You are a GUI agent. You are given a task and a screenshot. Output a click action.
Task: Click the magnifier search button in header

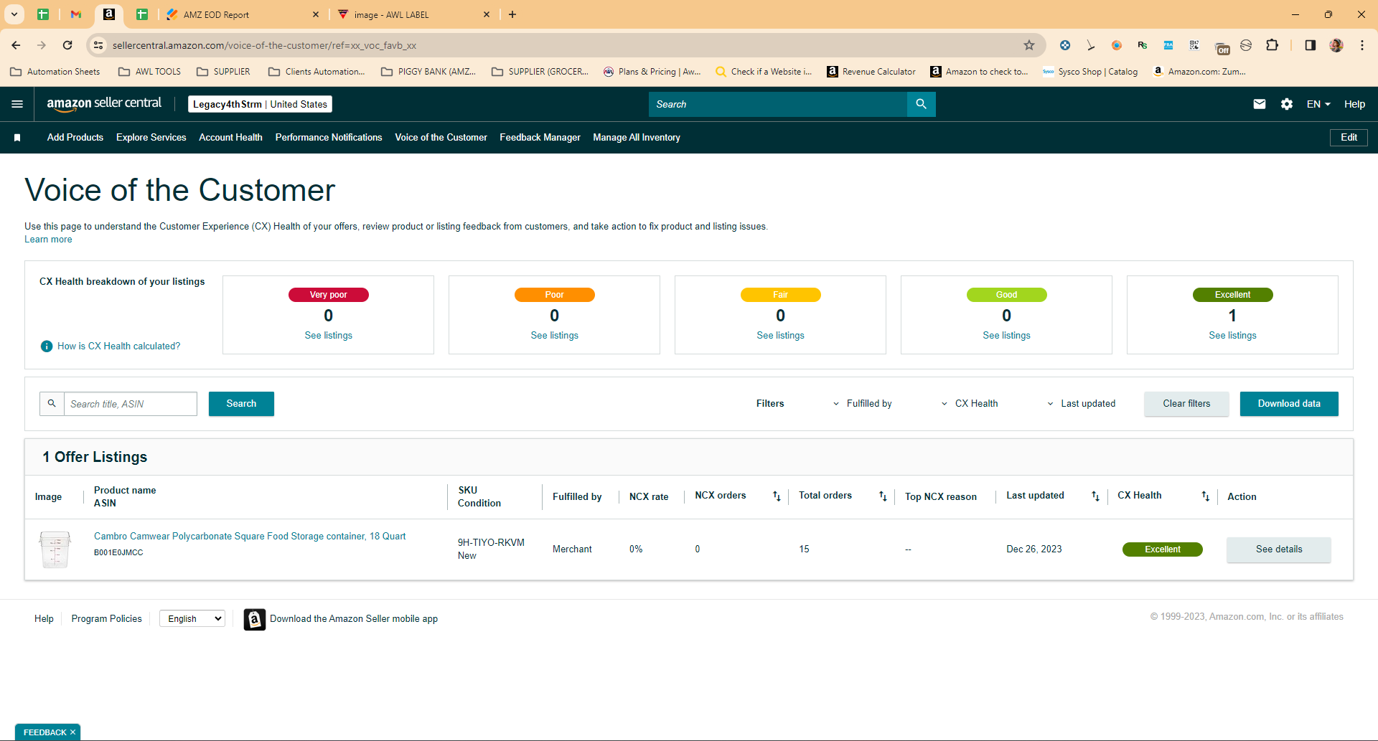922,104
